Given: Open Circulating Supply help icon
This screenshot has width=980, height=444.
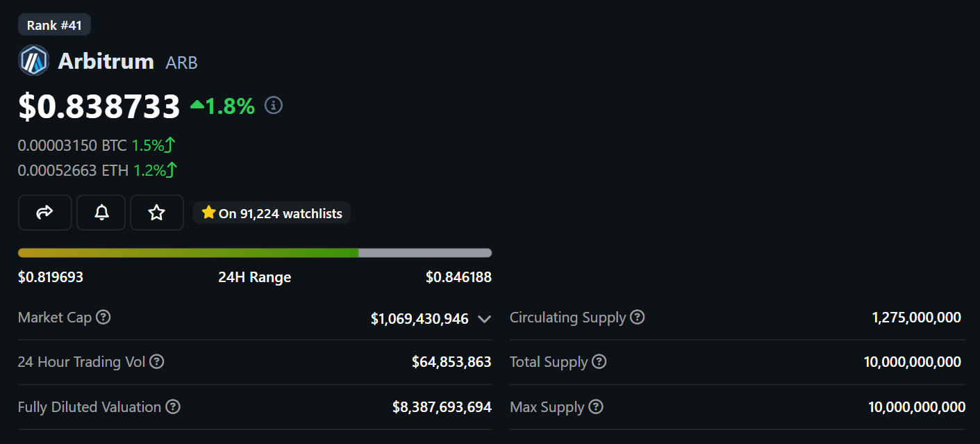Looking at the screenshot, I should tap(637, 318).
